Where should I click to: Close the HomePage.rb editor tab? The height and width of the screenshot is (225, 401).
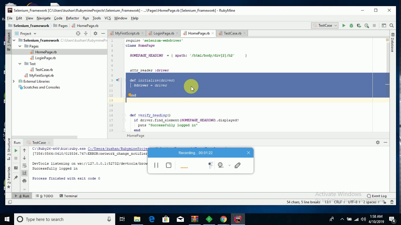click(x=213, y=33)
